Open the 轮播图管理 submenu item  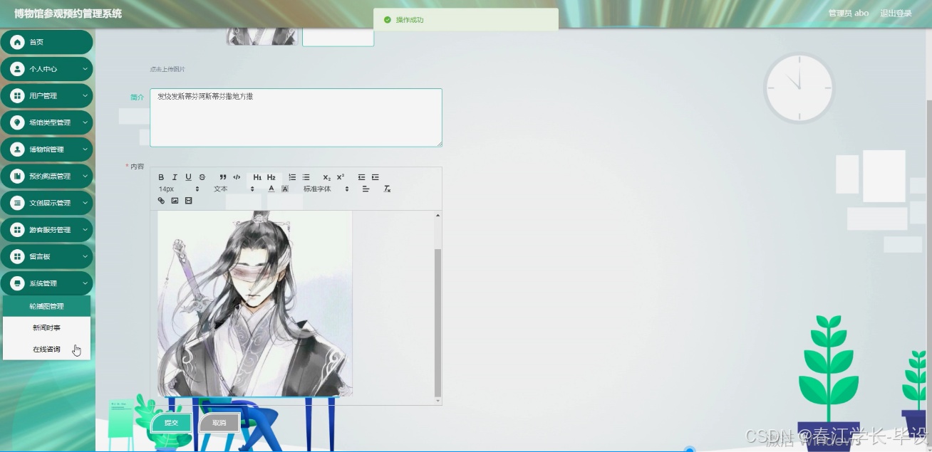click(46, 306)
